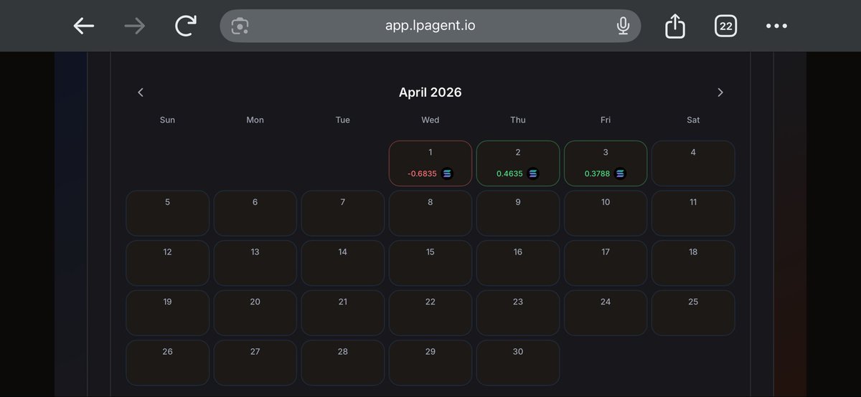This screenshot has width=861, height=397.
Task: Click the Solana icon in April 1 cell
Action: 446,173
